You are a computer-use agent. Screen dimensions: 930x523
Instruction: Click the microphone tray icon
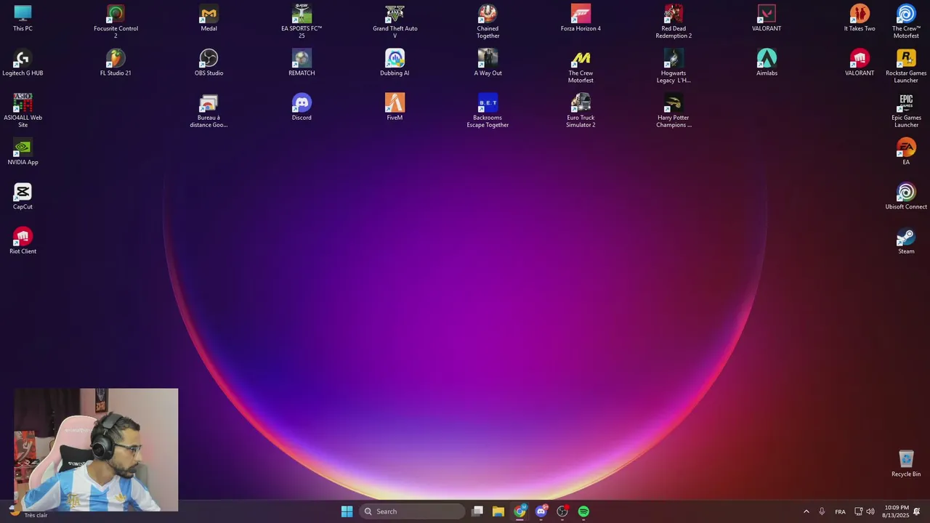(822, 511)
